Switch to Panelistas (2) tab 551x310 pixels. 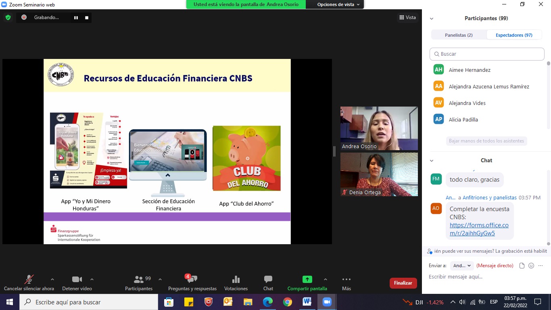pyautogui.click(x=459, y=35)
